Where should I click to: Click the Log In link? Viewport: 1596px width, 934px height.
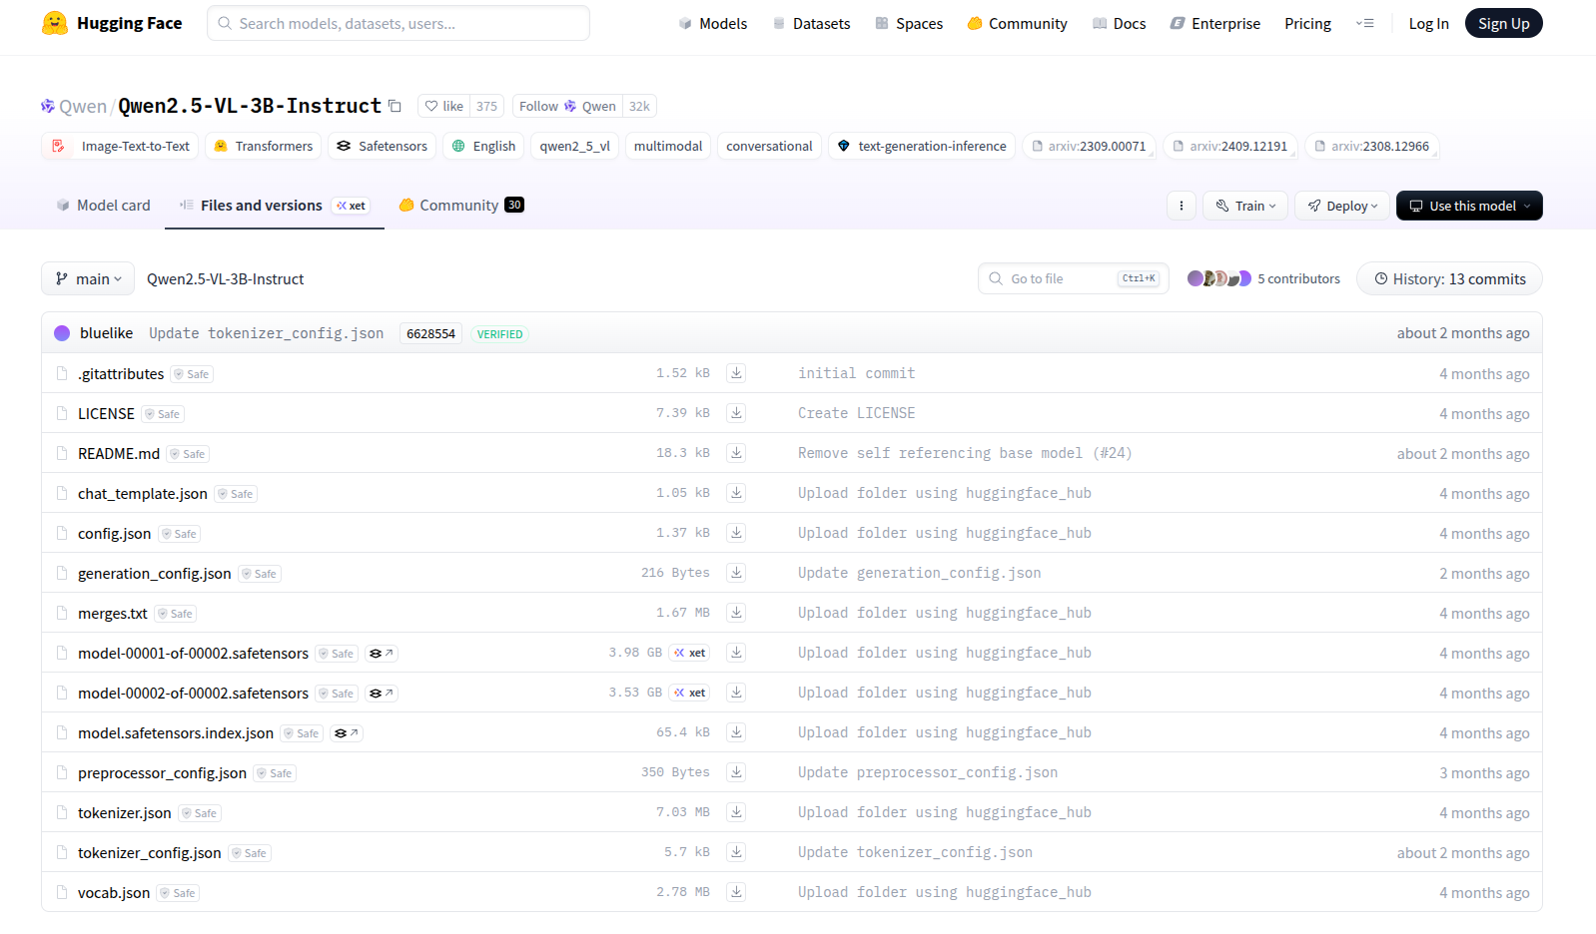point(1428,23)
